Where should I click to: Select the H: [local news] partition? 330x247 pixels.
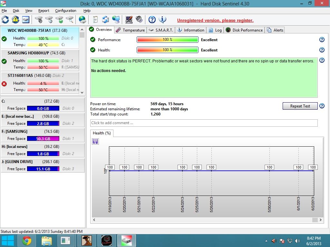tap(43, 150)
